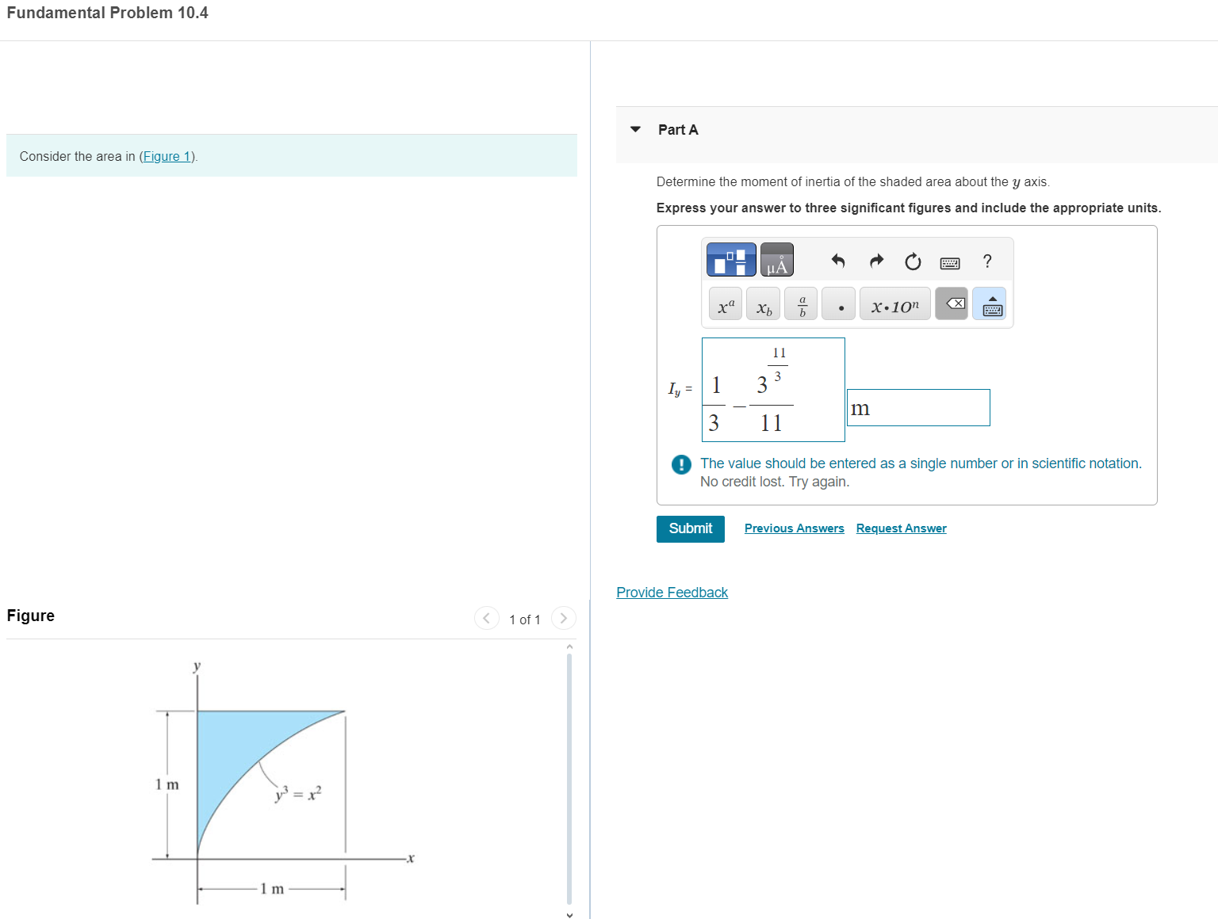Open the equation template palette
Screen dimensions: 1218x919
coord(730,259)
